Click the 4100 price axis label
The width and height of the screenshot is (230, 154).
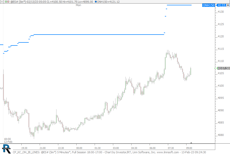[x=221, y=86]
